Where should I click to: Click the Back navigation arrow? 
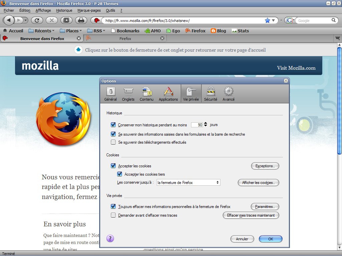pyautogui.click(x=9, y=20)
